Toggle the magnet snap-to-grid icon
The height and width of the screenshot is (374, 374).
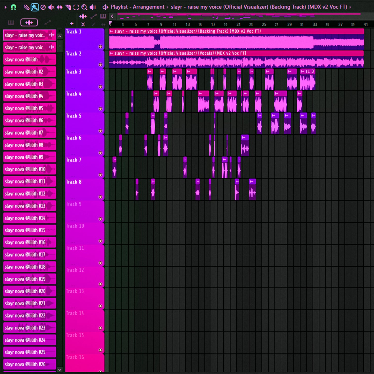(x=14, y=7)
